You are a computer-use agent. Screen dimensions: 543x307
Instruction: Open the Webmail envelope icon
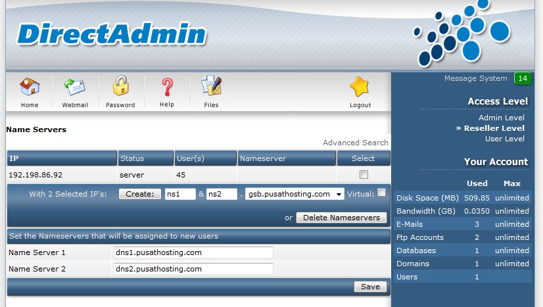(75, 87)
